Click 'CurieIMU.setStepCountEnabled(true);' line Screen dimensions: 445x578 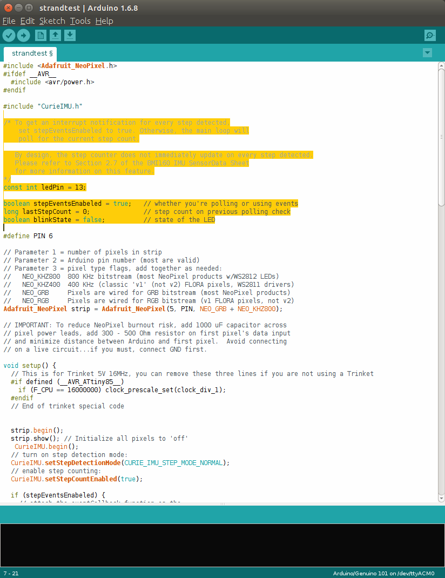point(77,479)
